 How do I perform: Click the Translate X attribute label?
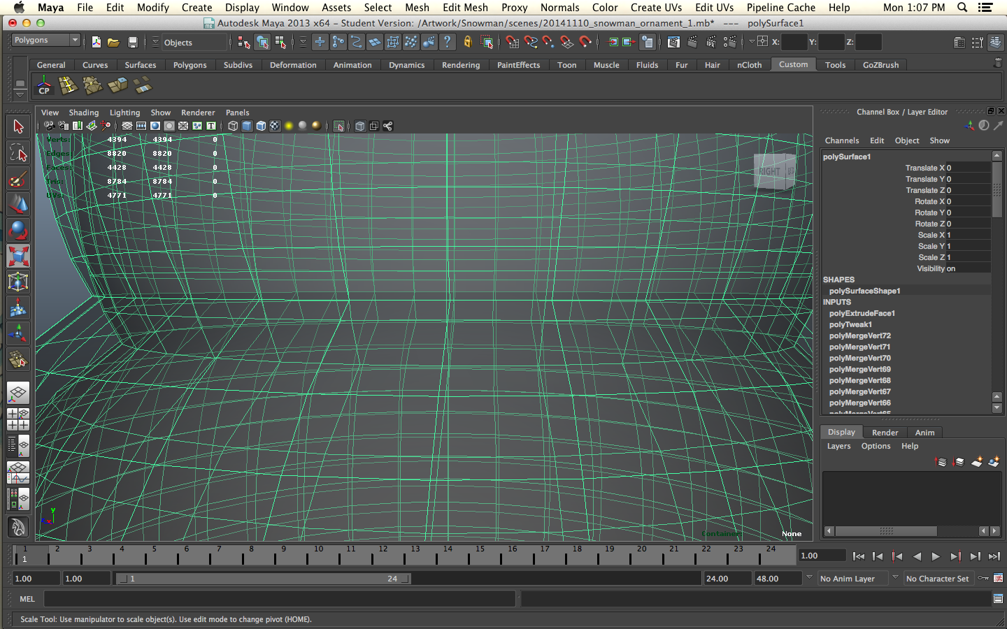point(924,168)
